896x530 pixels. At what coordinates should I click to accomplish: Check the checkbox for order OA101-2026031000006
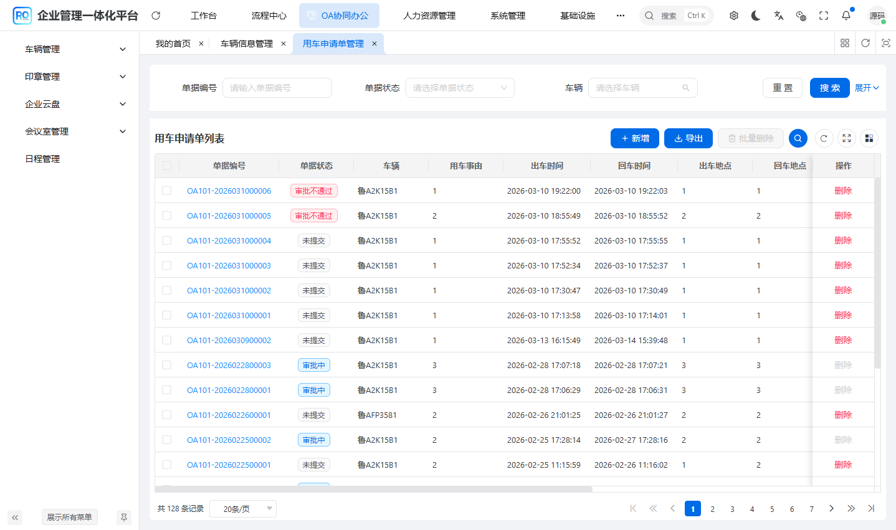pos(166,191)
